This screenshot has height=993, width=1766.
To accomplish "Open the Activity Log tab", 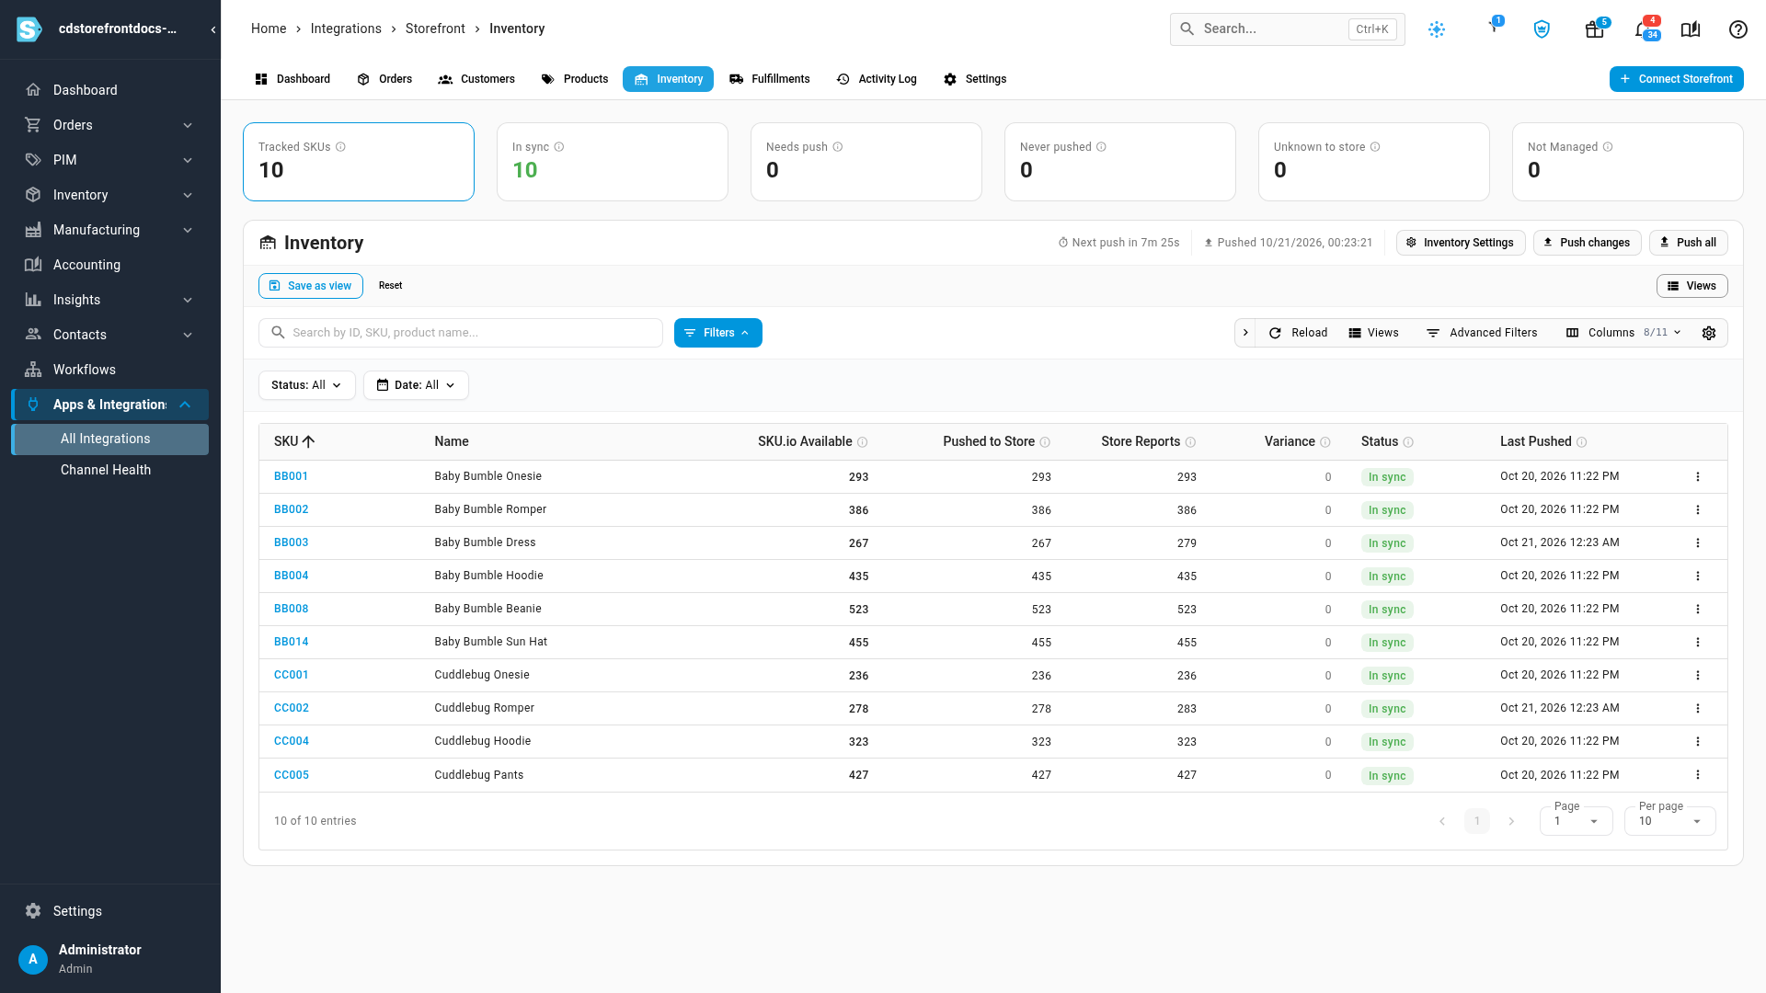I will coord(877,79).
